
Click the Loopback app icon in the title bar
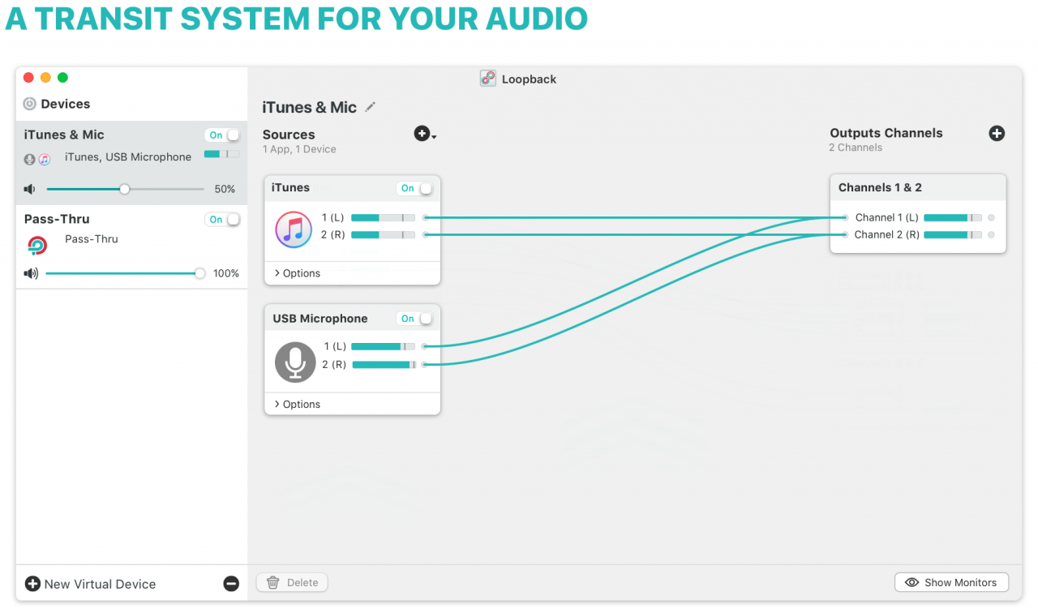(487, 79)
